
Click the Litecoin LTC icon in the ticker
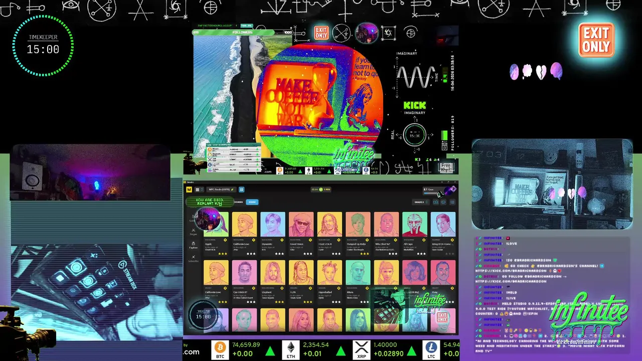click(x=431, y=348)
